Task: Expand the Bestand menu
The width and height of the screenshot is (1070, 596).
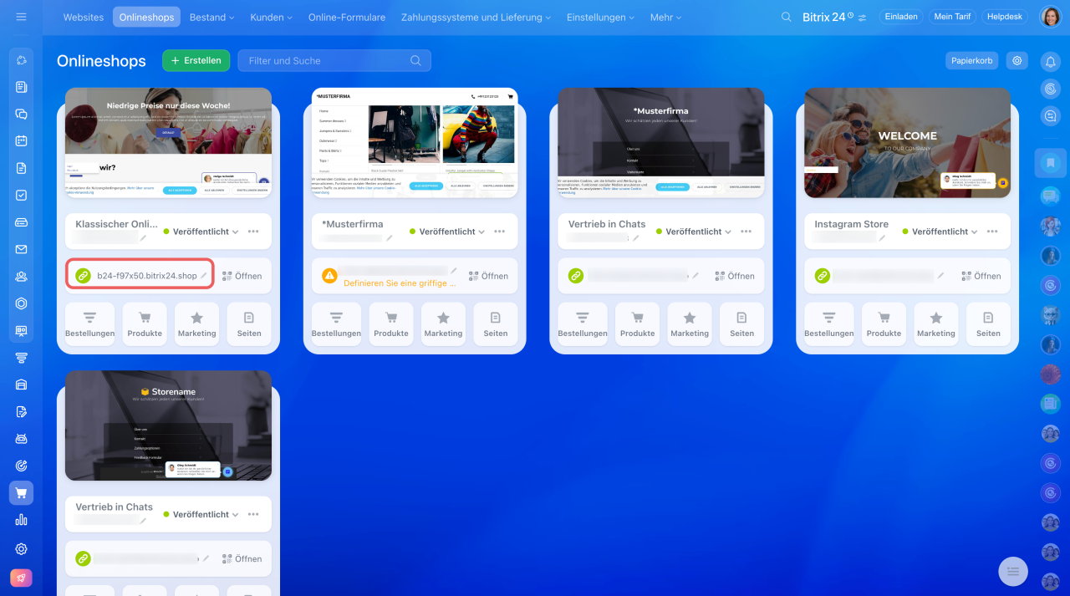Action: (211, 17)
